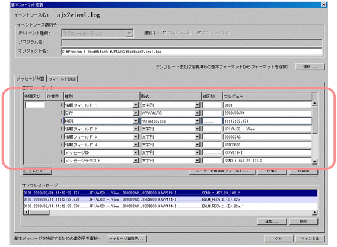
Task: Close the 基本フォーマット定義 dialog
Action: click(323, 5)
